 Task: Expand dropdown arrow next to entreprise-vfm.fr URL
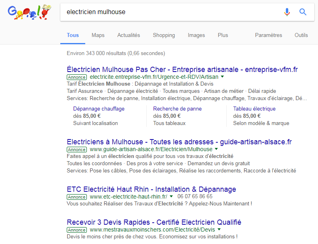(x=222, y=77)
